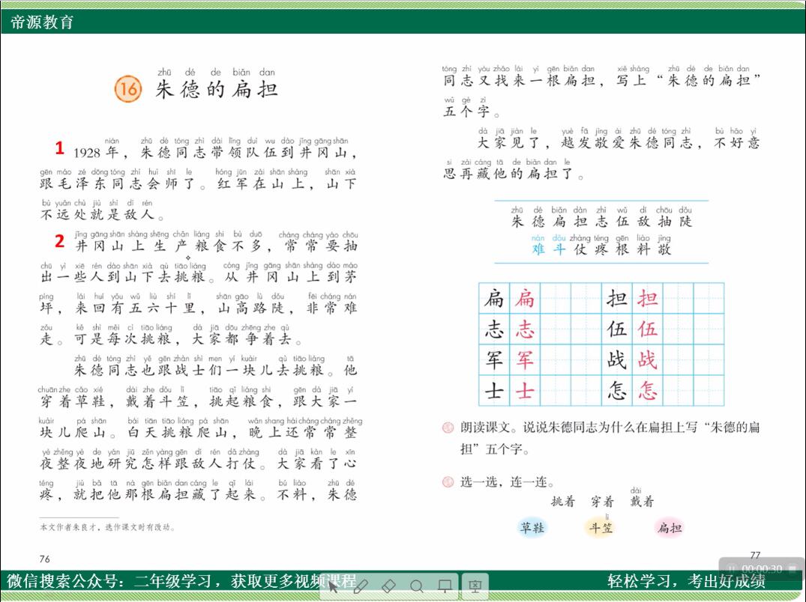Click the red 担 tracing character
This screenshot has width=806, height=602.
click(648, 298)
